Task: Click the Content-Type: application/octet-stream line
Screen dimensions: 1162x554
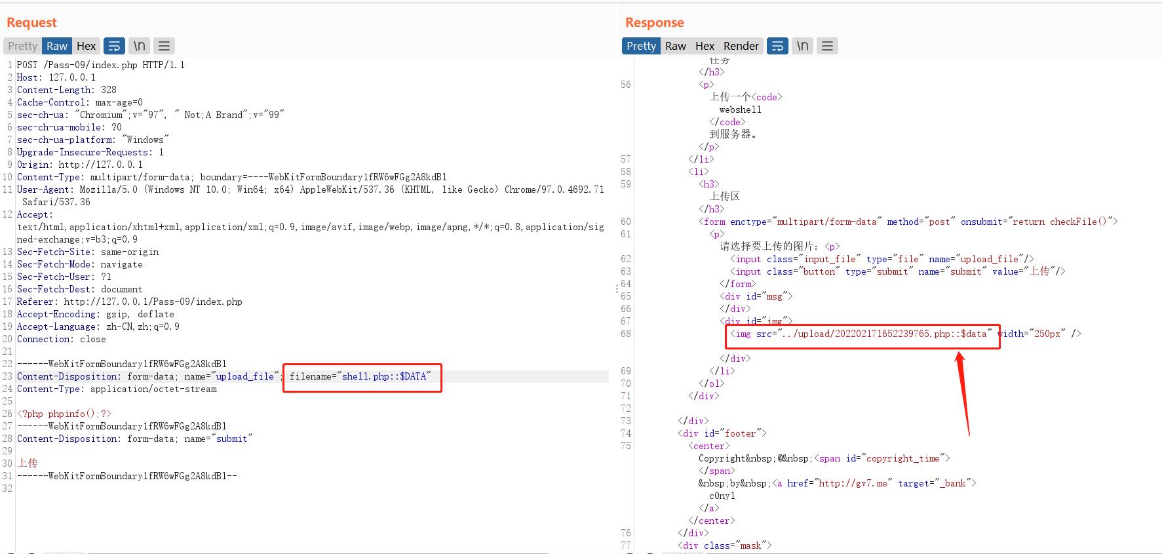Action: 117,389
